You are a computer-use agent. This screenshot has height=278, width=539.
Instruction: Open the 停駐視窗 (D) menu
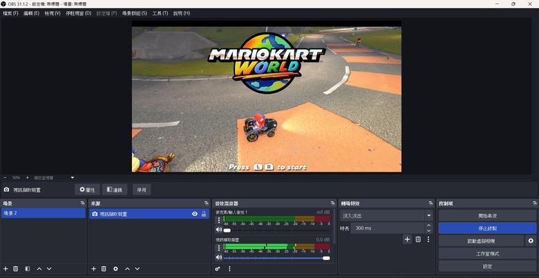coord(78,13)
